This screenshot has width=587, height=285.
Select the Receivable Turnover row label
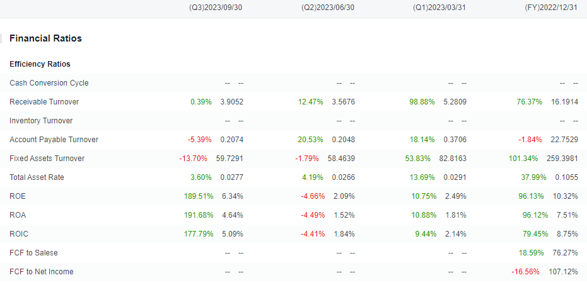44,101
